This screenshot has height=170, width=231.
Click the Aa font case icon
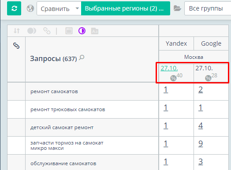(x=95, y=31)
